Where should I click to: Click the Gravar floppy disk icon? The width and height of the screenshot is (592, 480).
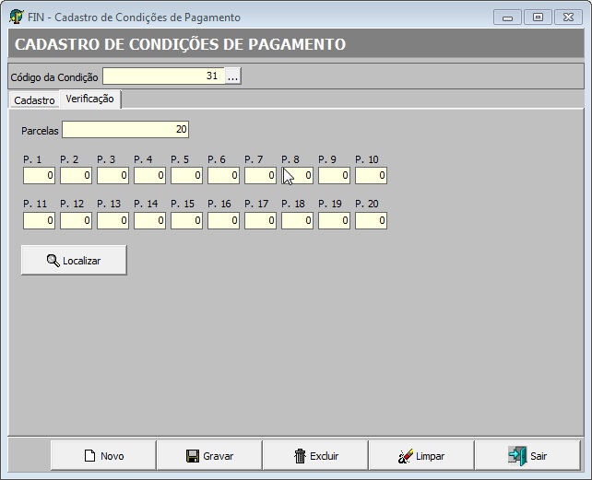[x=193, y=456]
